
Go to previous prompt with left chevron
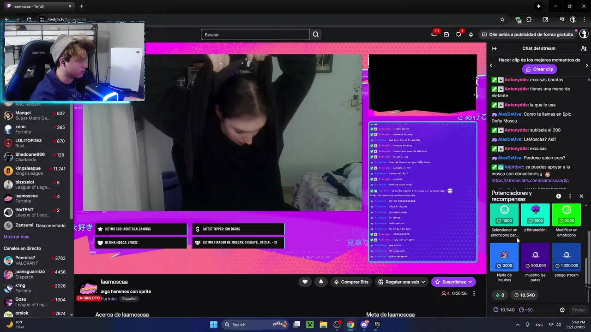491,65
